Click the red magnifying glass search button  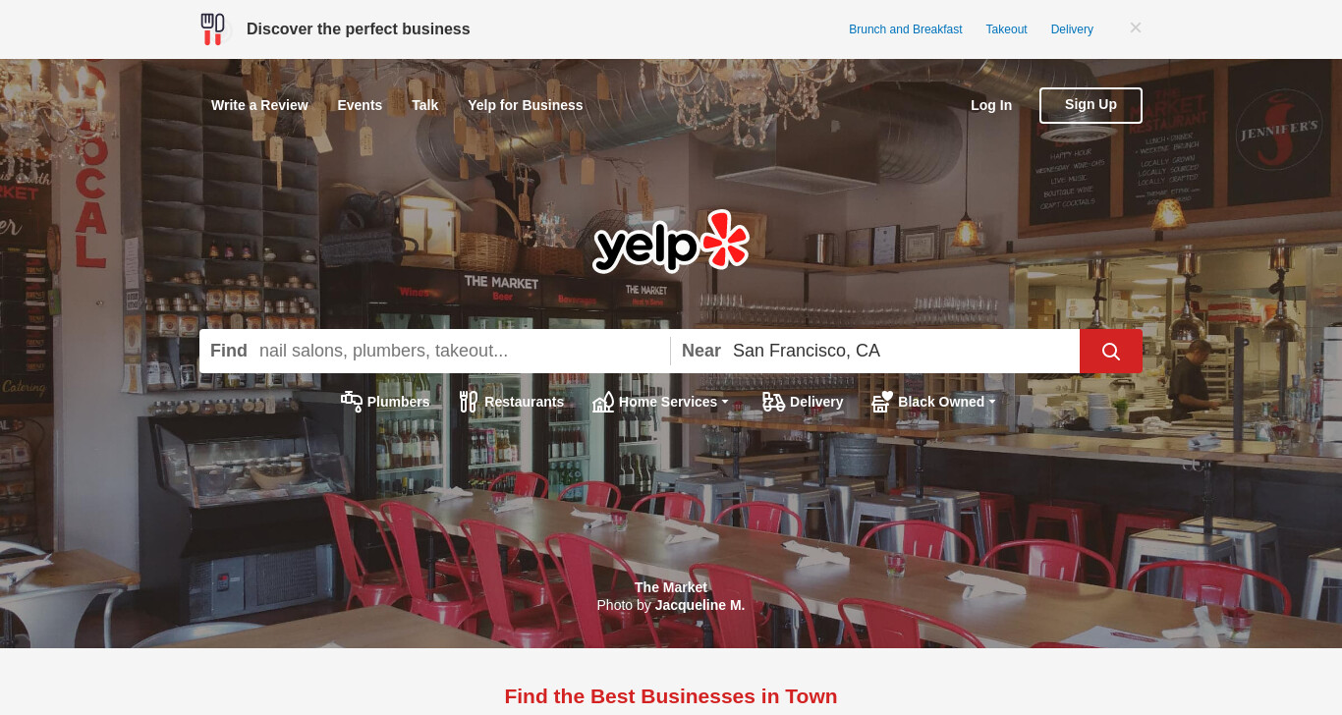(1110, 351)
